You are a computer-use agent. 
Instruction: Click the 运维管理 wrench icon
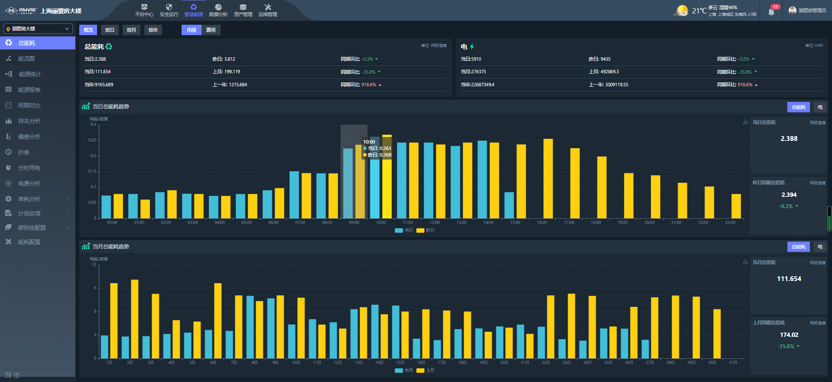[268, 7]
